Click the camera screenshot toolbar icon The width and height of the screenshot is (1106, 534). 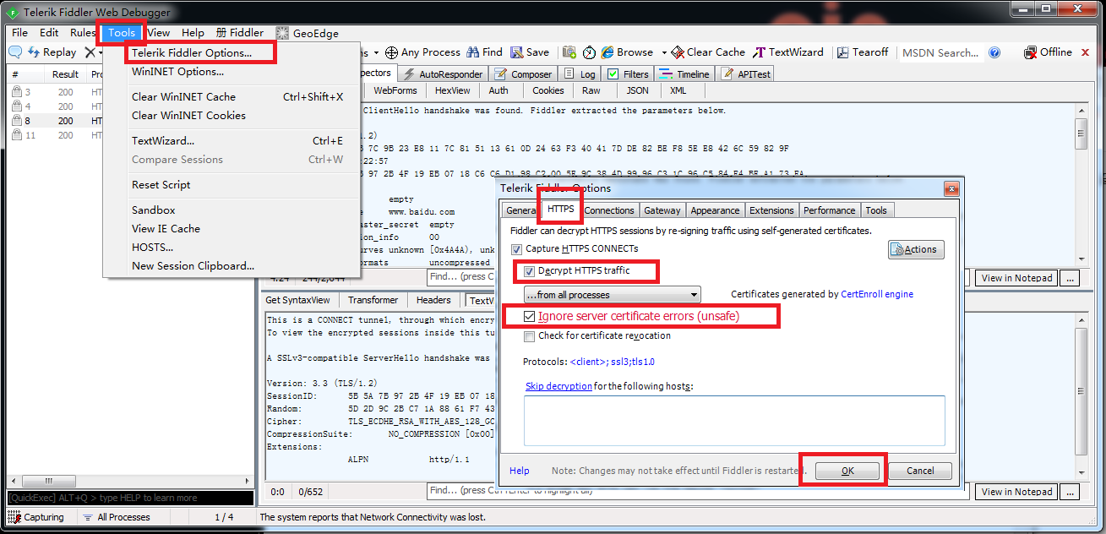569,52
